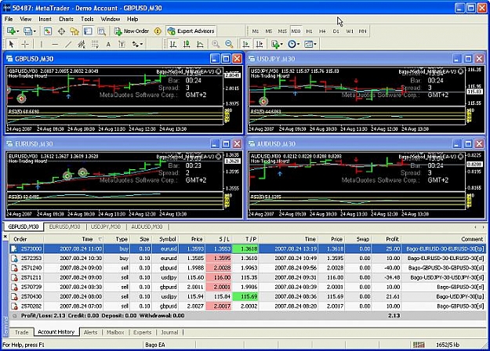Image resolution: width=490 pixels, height=351 pixels.
Task: Launch MetaEditor via yellow diamond icon
Action: 158,31
